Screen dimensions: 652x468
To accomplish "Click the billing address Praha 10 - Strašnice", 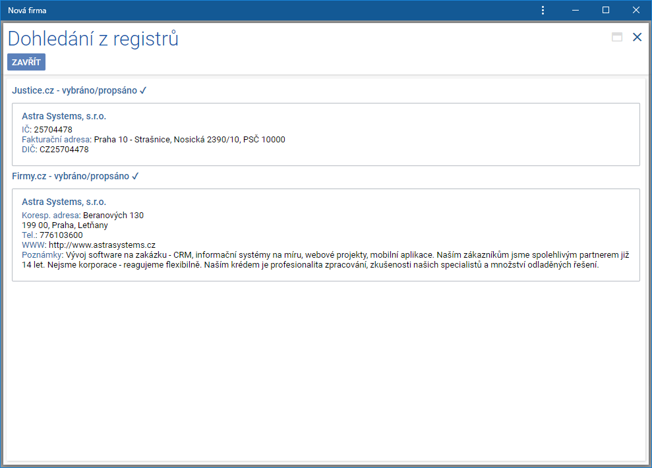I will (x=190, y=140).
